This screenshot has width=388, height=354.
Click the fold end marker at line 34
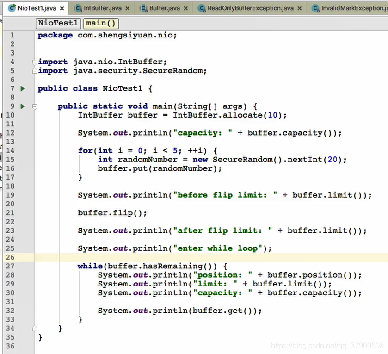click(35, 329)
